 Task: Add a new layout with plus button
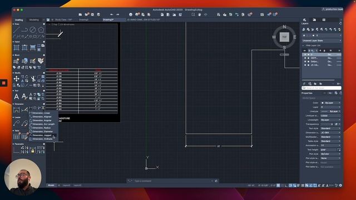(x=59, y=185)
